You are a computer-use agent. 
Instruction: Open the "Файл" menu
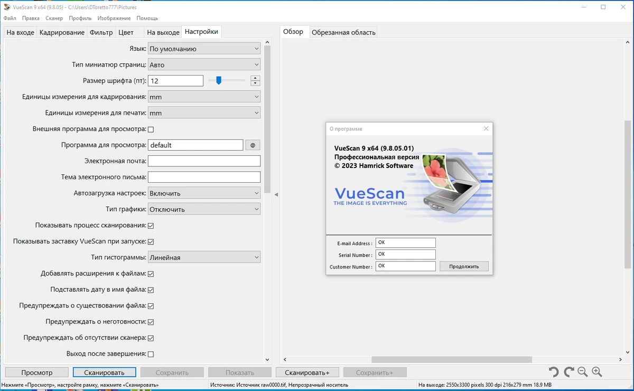(x=10, y=18)
